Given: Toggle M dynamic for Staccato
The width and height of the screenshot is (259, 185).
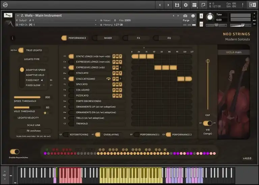Looking at the screenshot, I should click(x=117, y=73).
